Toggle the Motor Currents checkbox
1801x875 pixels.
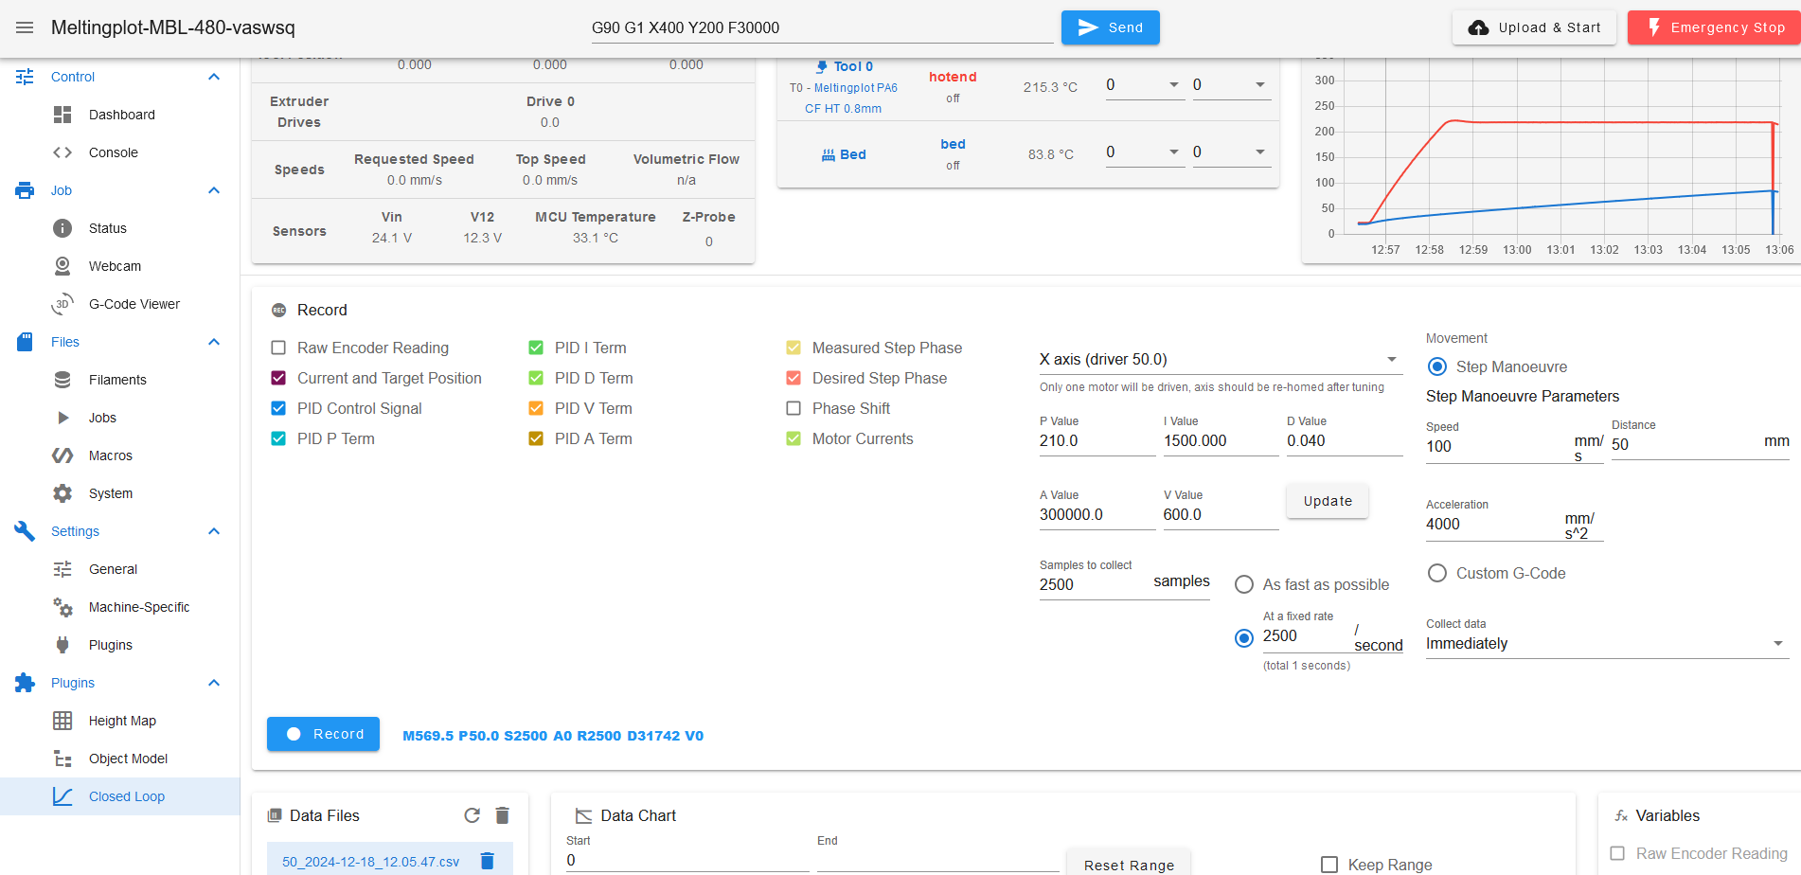coord(794,438)
